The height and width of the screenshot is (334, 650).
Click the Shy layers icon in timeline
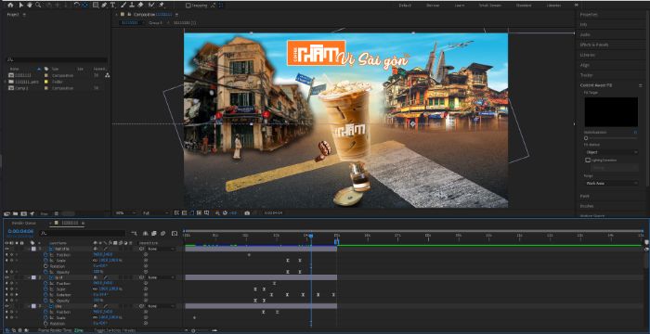pyautogui.click(x=146, y=233)
